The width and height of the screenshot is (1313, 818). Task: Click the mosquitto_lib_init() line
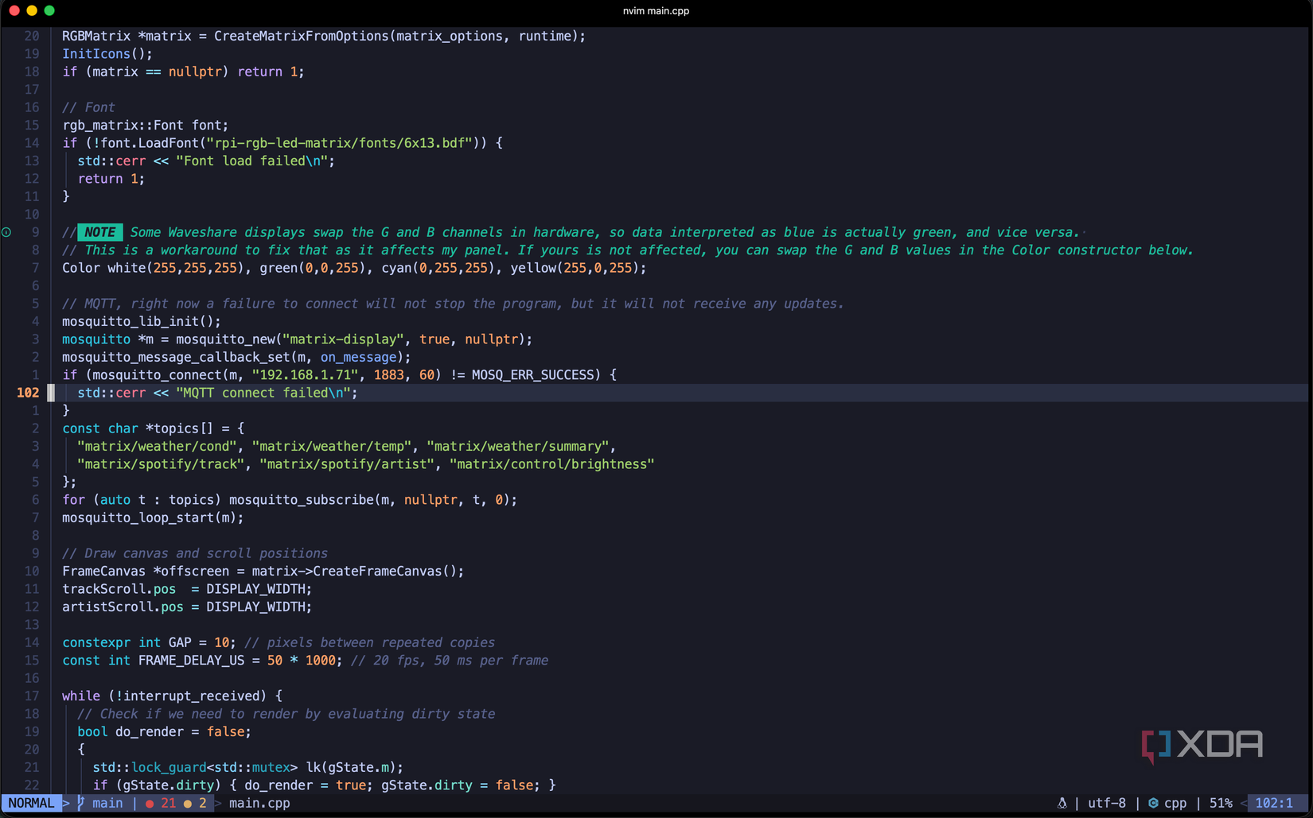142,321
